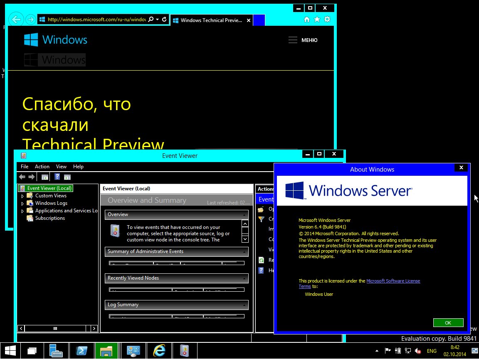The height and width of the screenshot is (359, 479).
Task: Open Server Manager from taskbar
Action: pos(56,351)
